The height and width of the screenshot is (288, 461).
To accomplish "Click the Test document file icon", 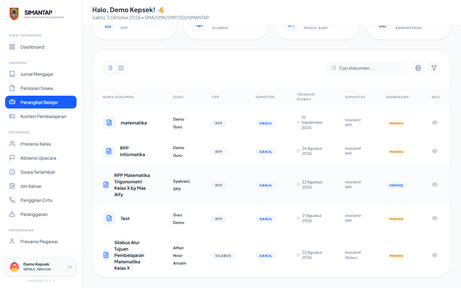I will coord(109,218).
